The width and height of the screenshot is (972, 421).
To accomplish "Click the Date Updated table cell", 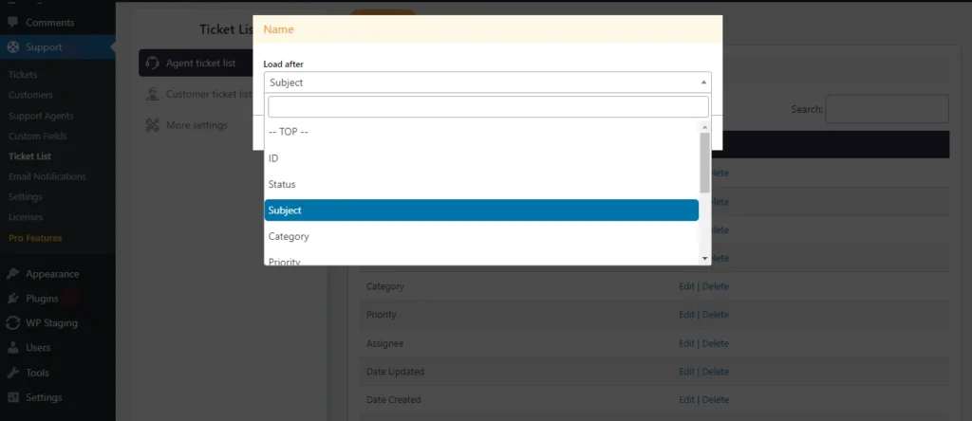I will point(395,372).
